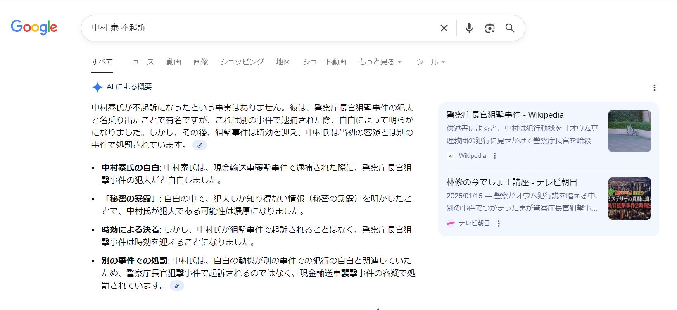Expand the ツール dropdown

click(x=430, y=62)
